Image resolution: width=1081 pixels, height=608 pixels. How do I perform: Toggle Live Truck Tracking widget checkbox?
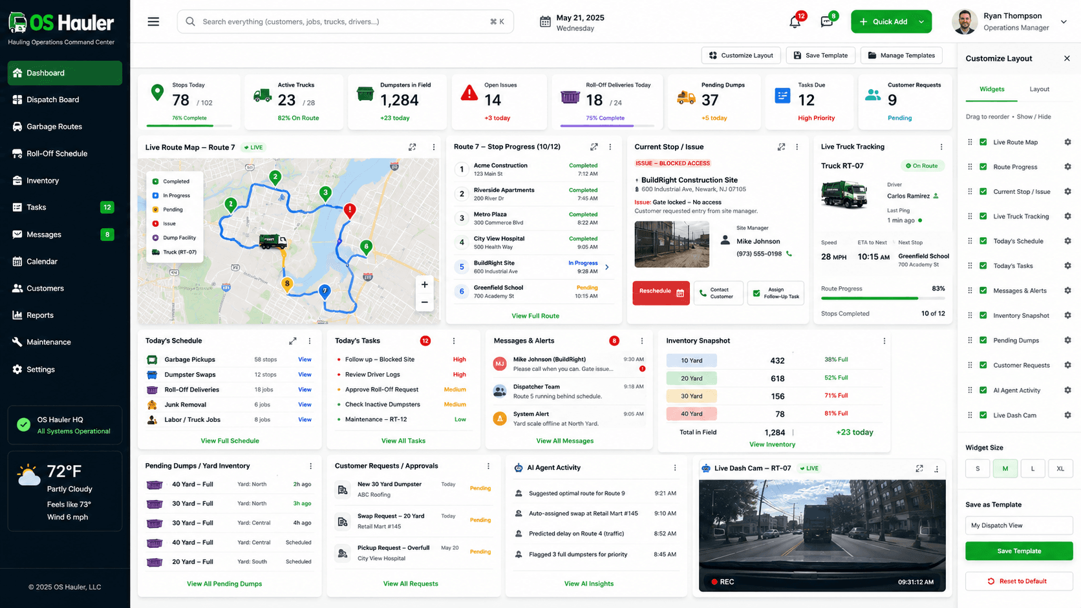pyautogui.click(x=983, y=216)
